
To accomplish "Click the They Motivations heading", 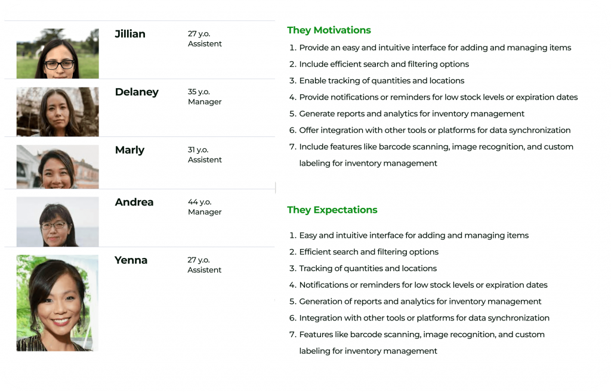I will pyautogui.click(x=329, y=30).
